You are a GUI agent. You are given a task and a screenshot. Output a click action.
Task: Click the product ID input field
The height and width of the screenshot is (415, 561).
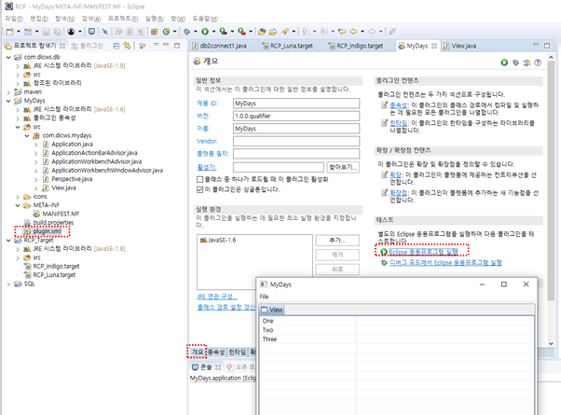tap(296, 104)
